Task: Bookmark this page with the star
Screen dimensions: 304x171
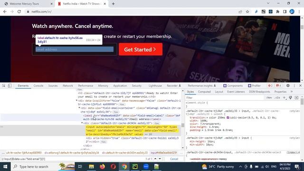Action: point(247,11)
